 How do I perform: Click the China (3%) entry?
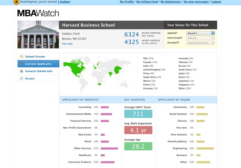(x=149, y=73)
